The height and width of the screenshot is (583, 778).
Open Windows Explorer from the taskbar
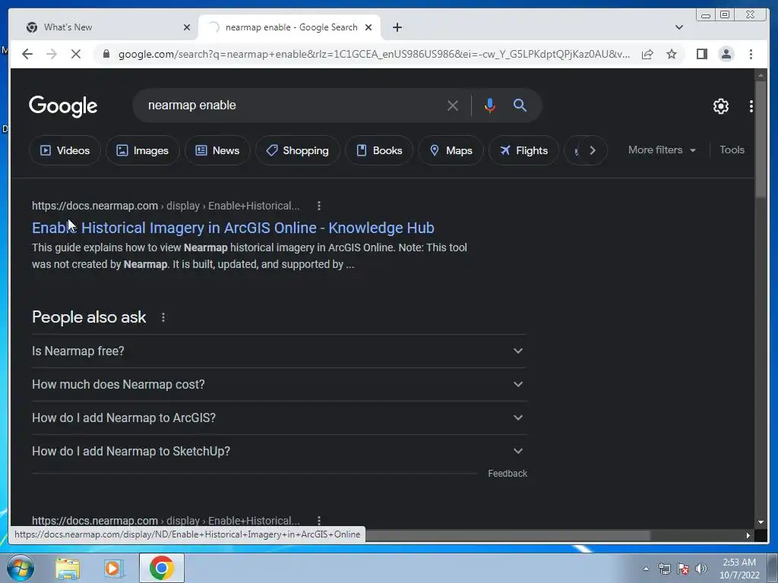tap(68, 569)
